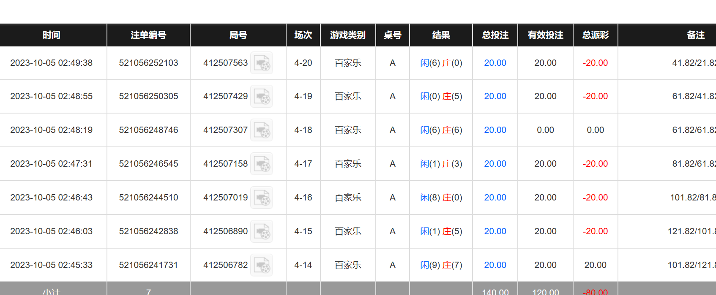Open total bet amount for session 4-15

coord(495,231)
